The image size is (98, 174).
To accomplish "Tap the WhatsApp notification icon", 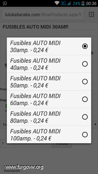I will pos(5,3).
